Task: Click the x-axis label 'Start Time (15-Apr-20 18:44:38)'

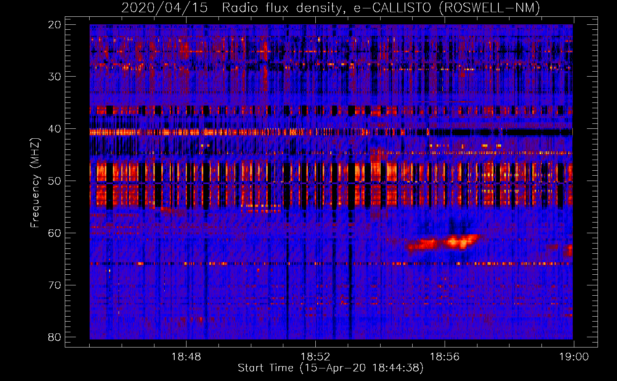Action: 331,368
